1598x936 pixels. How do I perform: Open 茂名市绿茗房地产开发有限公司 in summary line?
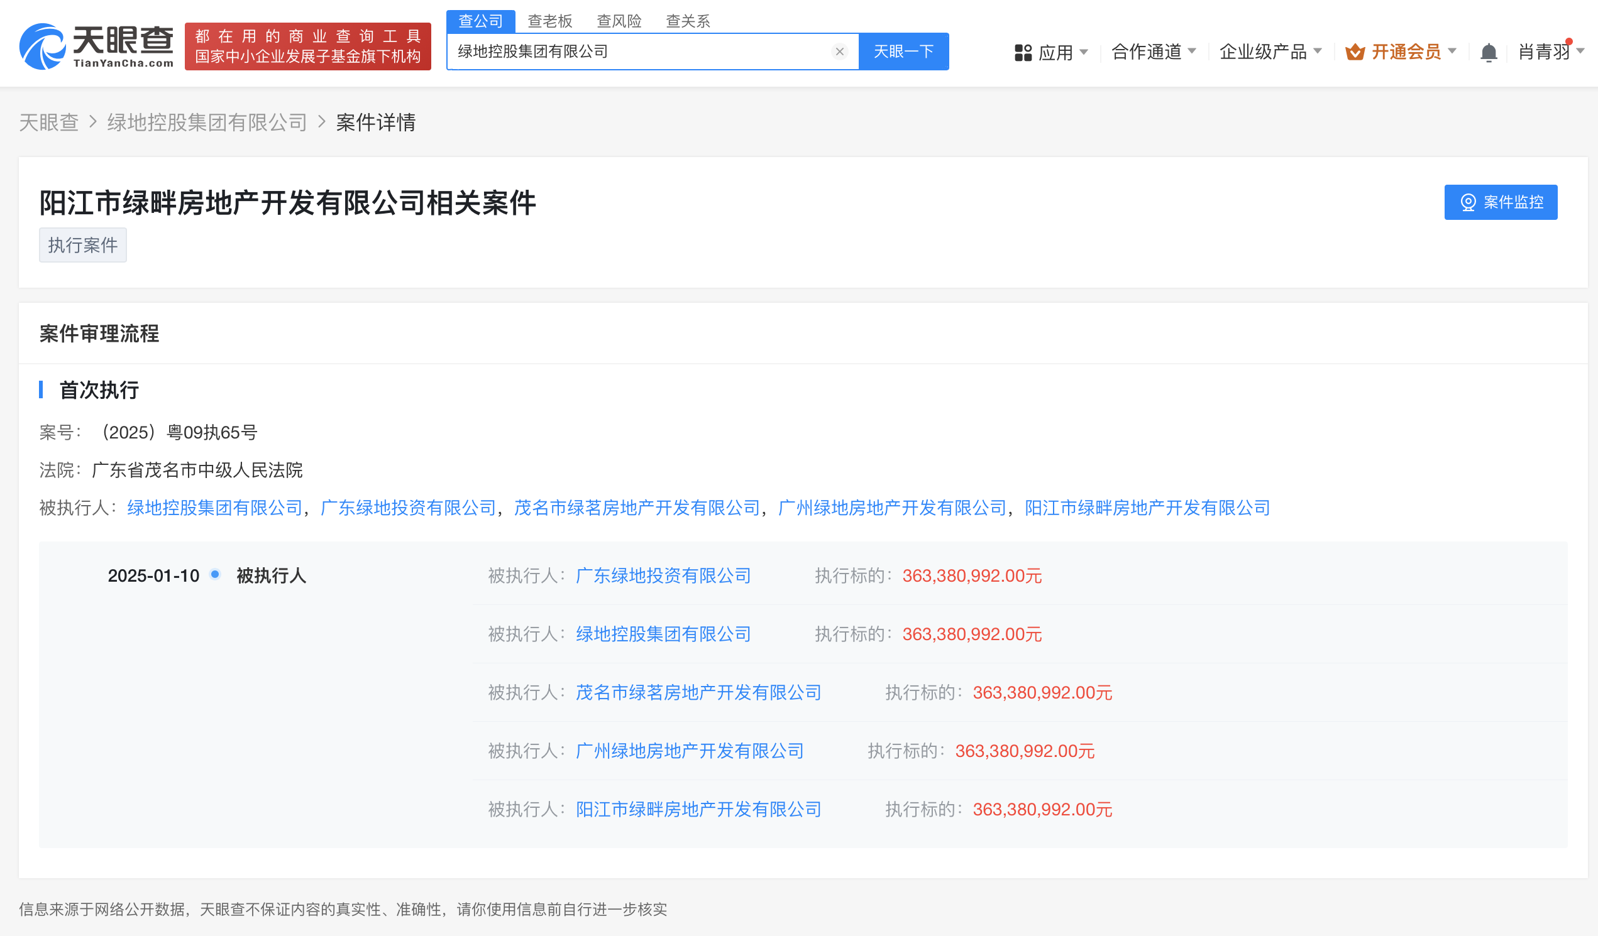[637, 508]
